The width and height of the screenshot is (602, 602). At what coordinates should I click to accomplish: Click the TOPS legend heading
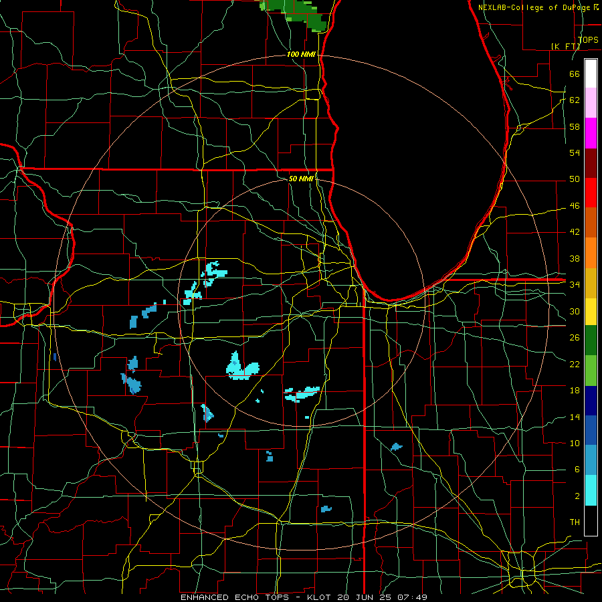[588, 39]
